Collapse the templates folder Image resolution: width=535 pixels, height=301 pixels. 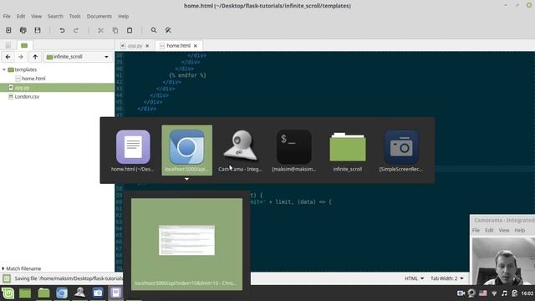tap(4, 69)
